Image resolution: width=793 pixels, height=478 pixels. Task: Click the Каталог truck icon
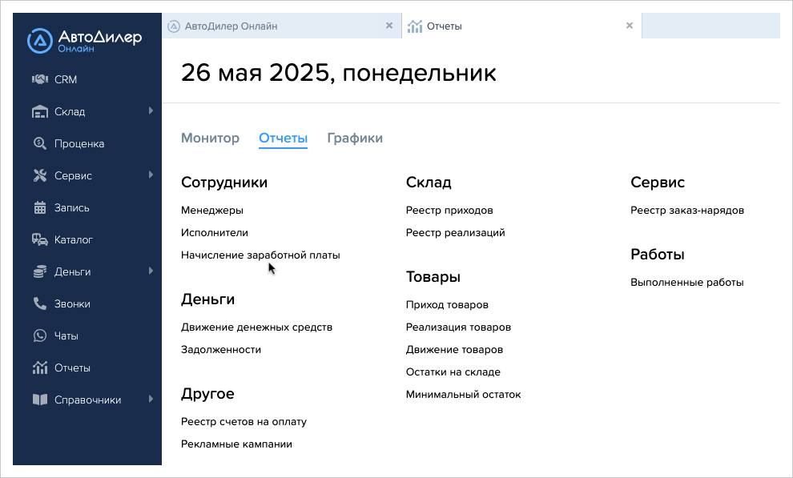point(40,239)
